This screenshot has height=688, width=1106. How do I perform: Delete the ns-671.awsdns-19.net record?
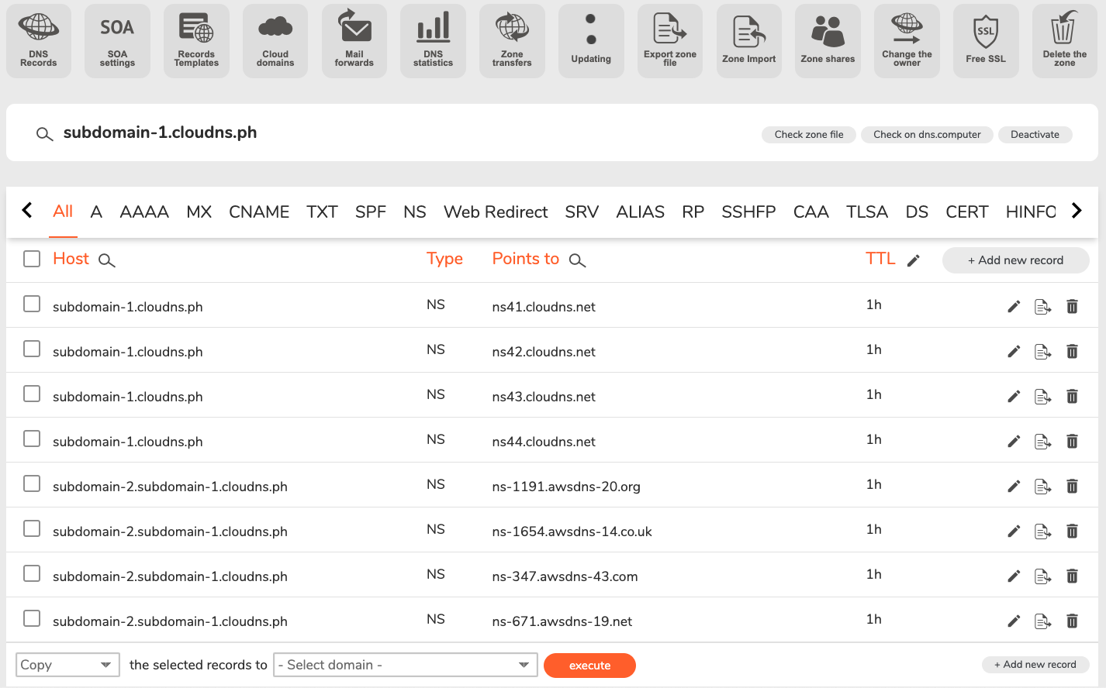point(1072,621)
